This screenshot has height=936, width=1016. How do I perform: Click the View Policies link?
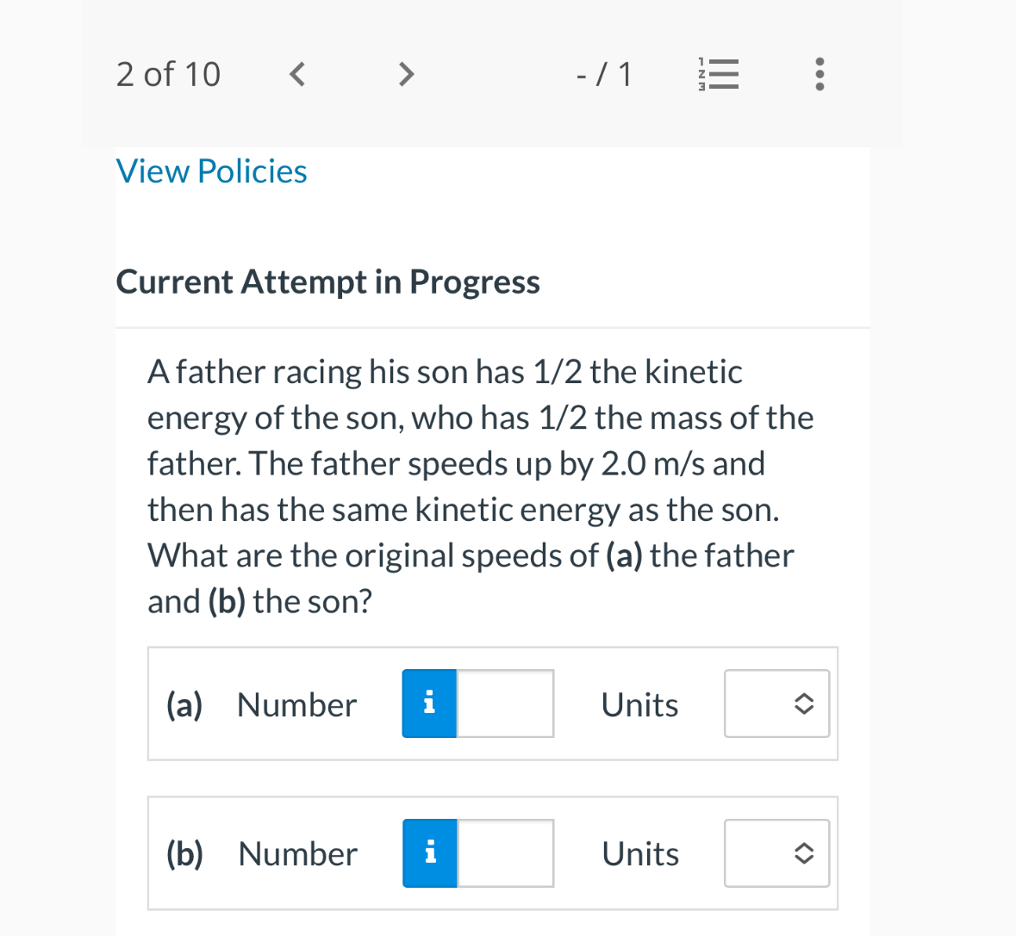click(x=211, y=170)
